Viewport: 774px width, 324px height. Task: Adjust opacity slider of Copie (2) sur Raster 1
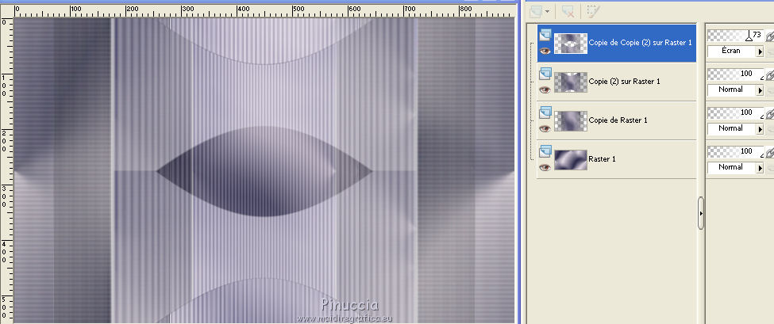pos(735,74)
